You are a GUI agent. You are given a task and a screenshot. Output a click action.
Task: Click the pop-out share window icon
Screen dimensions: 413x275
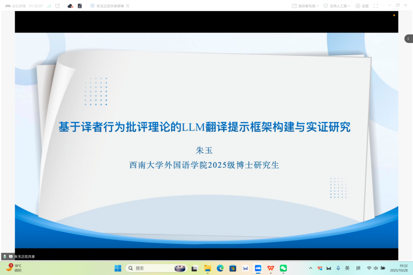pos(57,6)
